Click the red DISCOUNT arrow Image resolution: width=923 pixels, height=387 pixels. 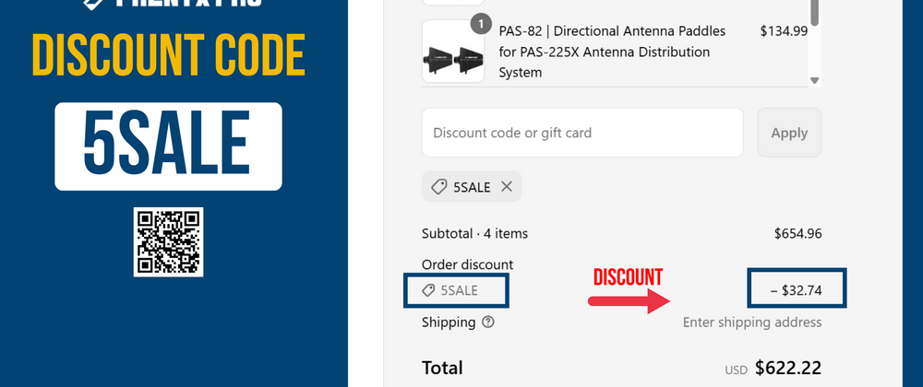point(630,299)
